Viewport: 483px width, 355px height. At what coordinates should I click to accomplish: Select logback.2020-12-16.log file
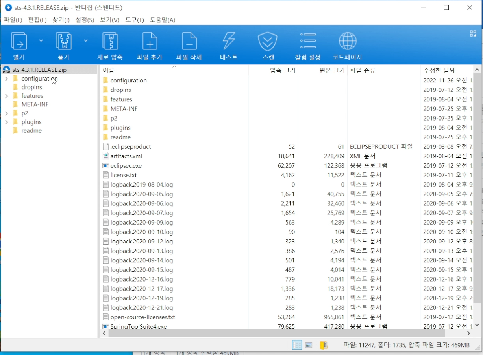pyautogui.click(x=142, y=279)
